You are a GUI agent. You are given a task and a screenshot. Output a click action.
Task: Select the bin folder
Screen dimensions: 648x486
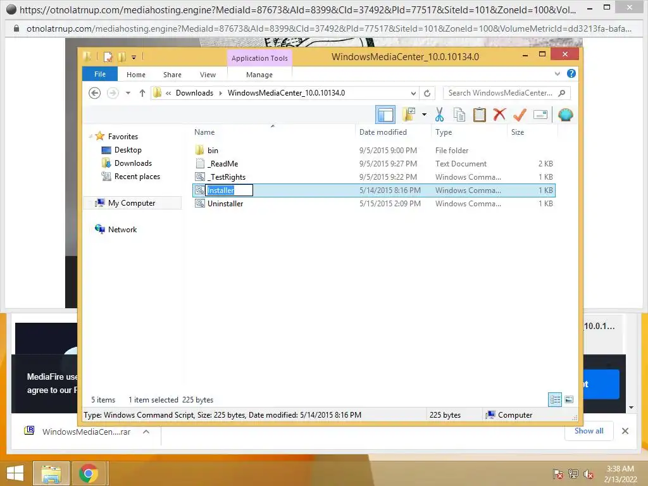click(213, 151)
